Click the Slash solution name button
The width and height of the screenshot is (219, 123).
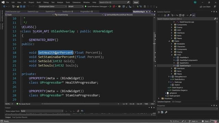click(136, 2)
